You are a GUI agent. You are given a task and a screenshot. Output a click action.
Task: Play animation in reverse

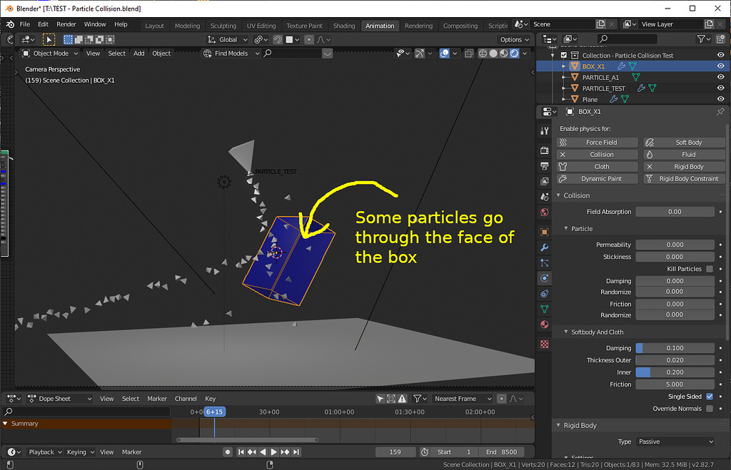[x=263, y=452]
